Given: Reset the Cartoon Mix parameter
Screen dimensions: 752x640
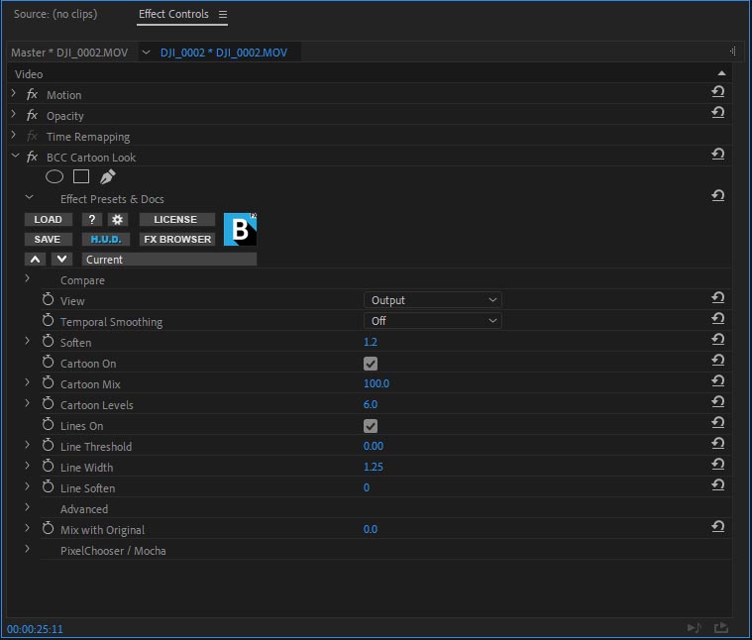Looking at the screenshot, I should click(x=717, y=381).
